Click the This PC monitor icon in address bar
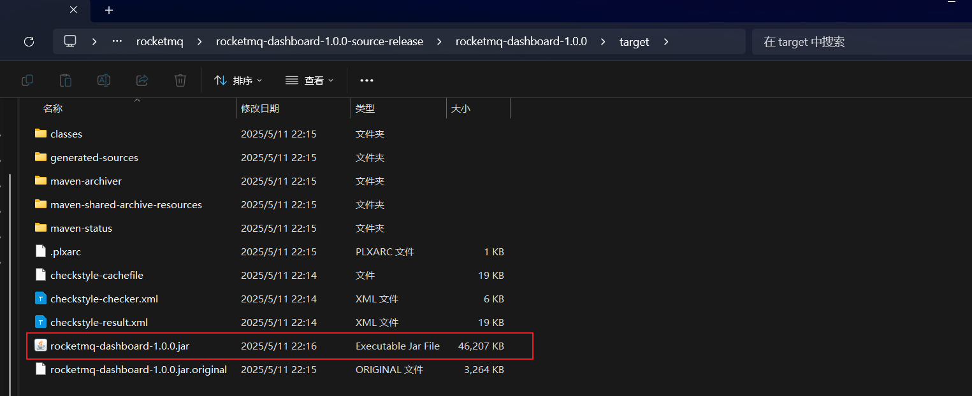Viewport: 972px width, 396px height. pos(70,41)
